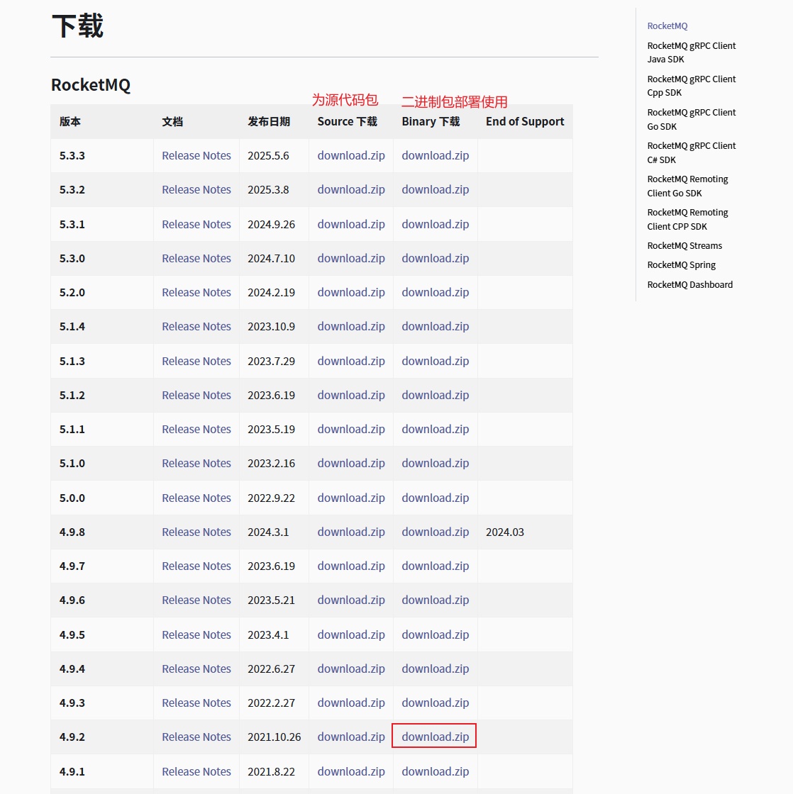Download Binary zip for version 5.3.3

click(x=436, y=155)
